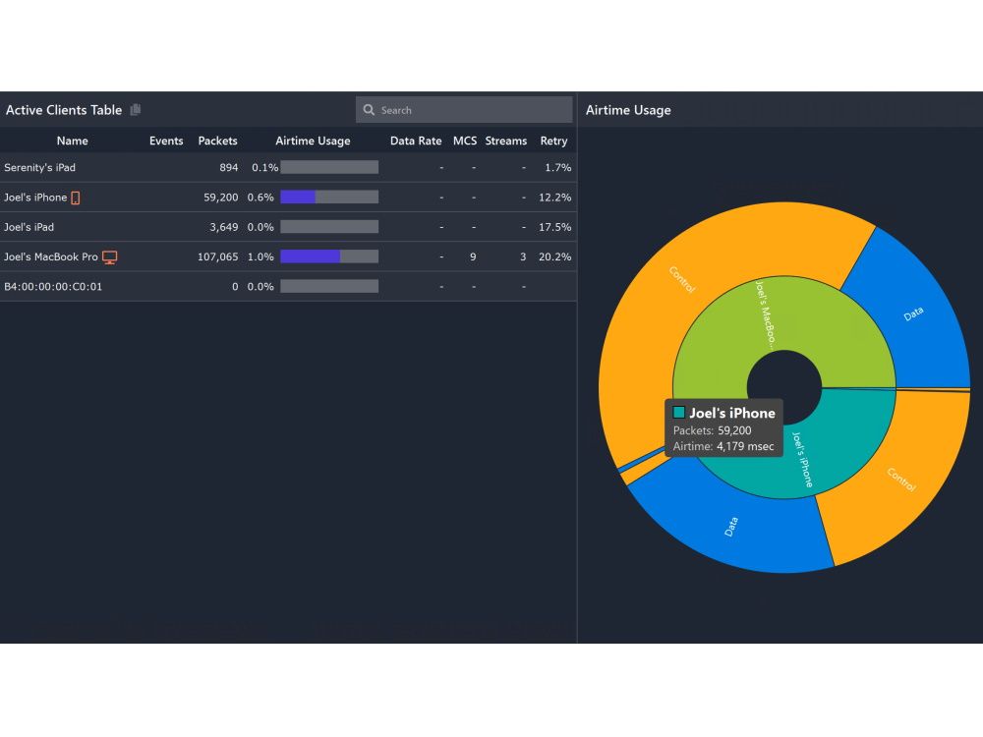Click the 107,065 packets value
The image size is (983, 737).
click(x=217, y=256)
